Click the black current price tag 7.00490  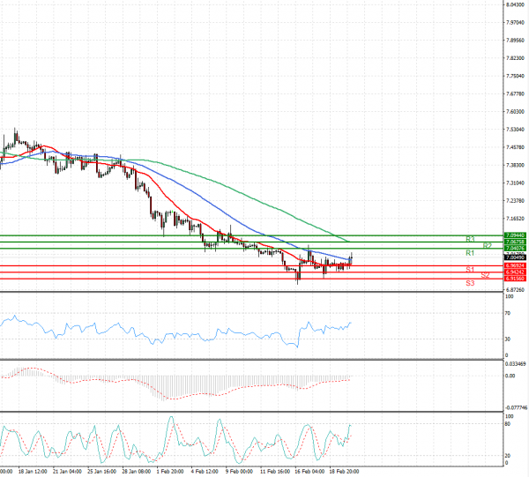pyautogui.click(x=515, y=257)
